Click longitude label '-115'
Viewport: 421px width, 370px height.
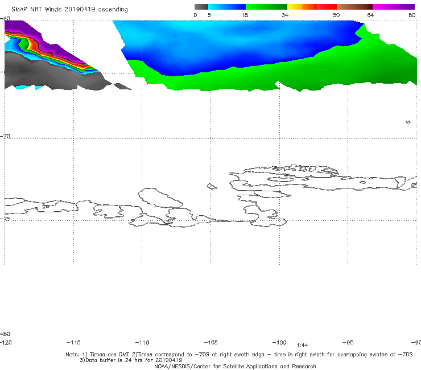73,342
